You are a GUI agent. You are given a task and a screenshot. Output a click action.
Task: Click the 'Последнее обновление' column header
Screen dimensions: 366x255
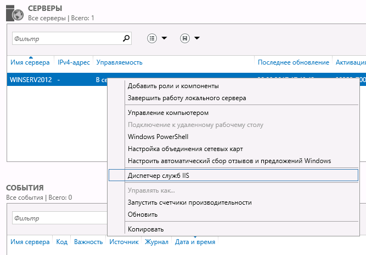point(293,63)
